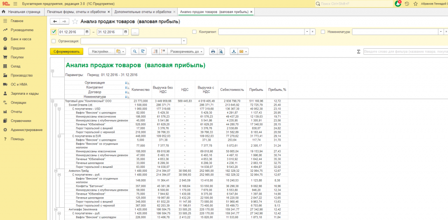Collapse the Sweet Dreams Ltd. group
448x220 pixels.
click(56, 105)
